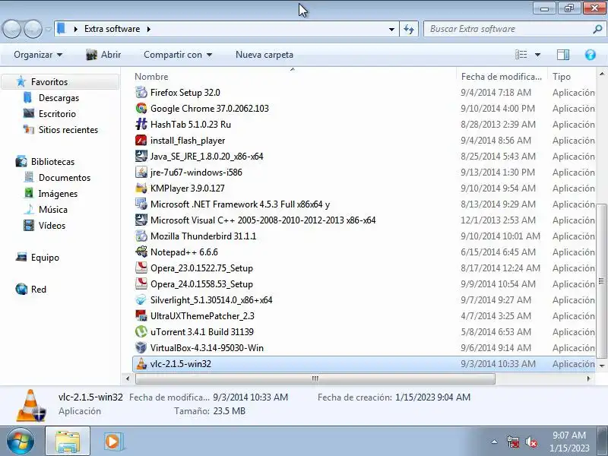Click the refresh arrows icon by address bar
The height and width of the screenshot is (456, 608).
click(x=409, y=29)
